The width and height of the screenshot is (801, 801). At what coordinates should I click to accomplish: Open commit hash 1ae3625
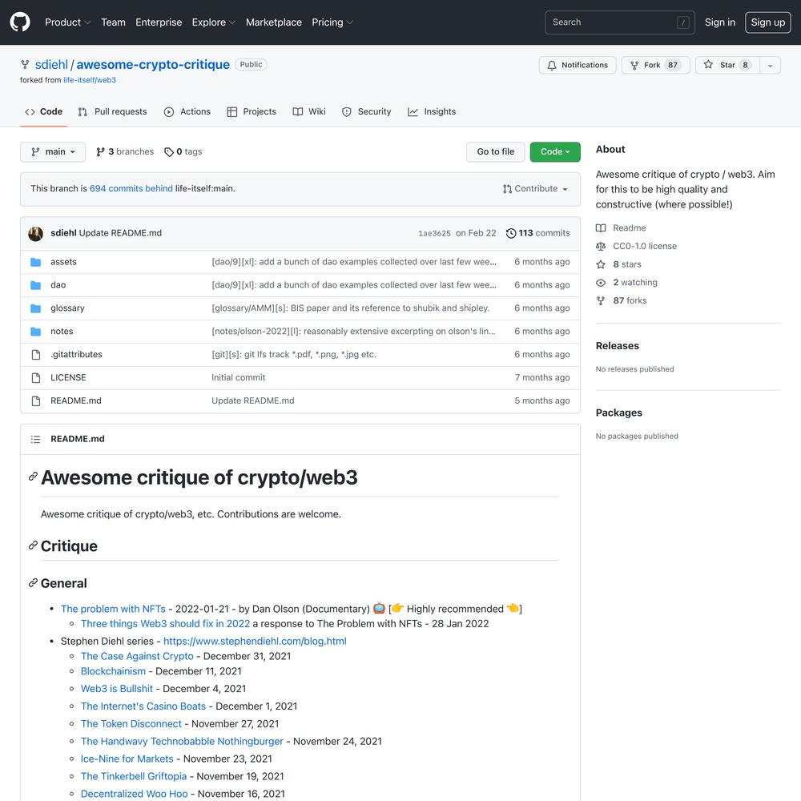434,233
